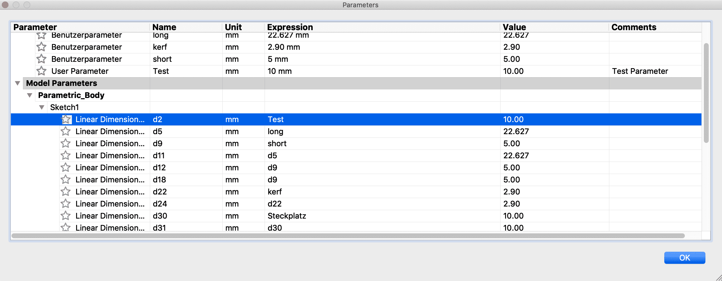Screen dimensions: 722x281
Task: Collapse the Model Parameters section
Action: point(18,83)
